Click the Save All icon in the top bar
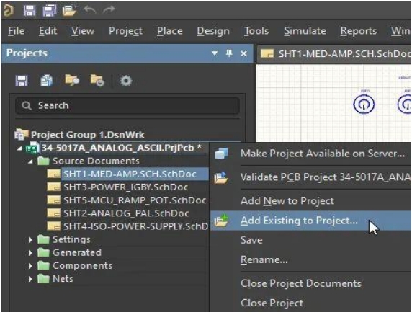Screen dimensions: 412x315 click(50, 11)
